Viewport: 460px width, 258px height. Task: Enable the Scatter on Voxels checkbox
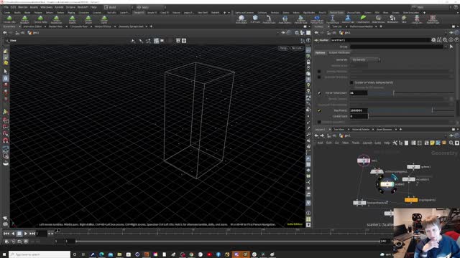pyautogui.click(x=351, y=82)
